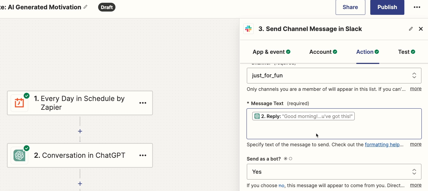Click the Draft status badge

pyautogui.click(x=107, y=7)
